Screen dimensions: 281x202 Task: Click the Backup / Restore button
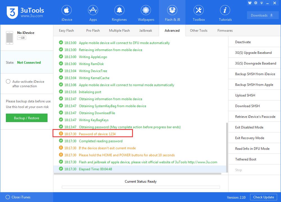(x=27, y=118)
